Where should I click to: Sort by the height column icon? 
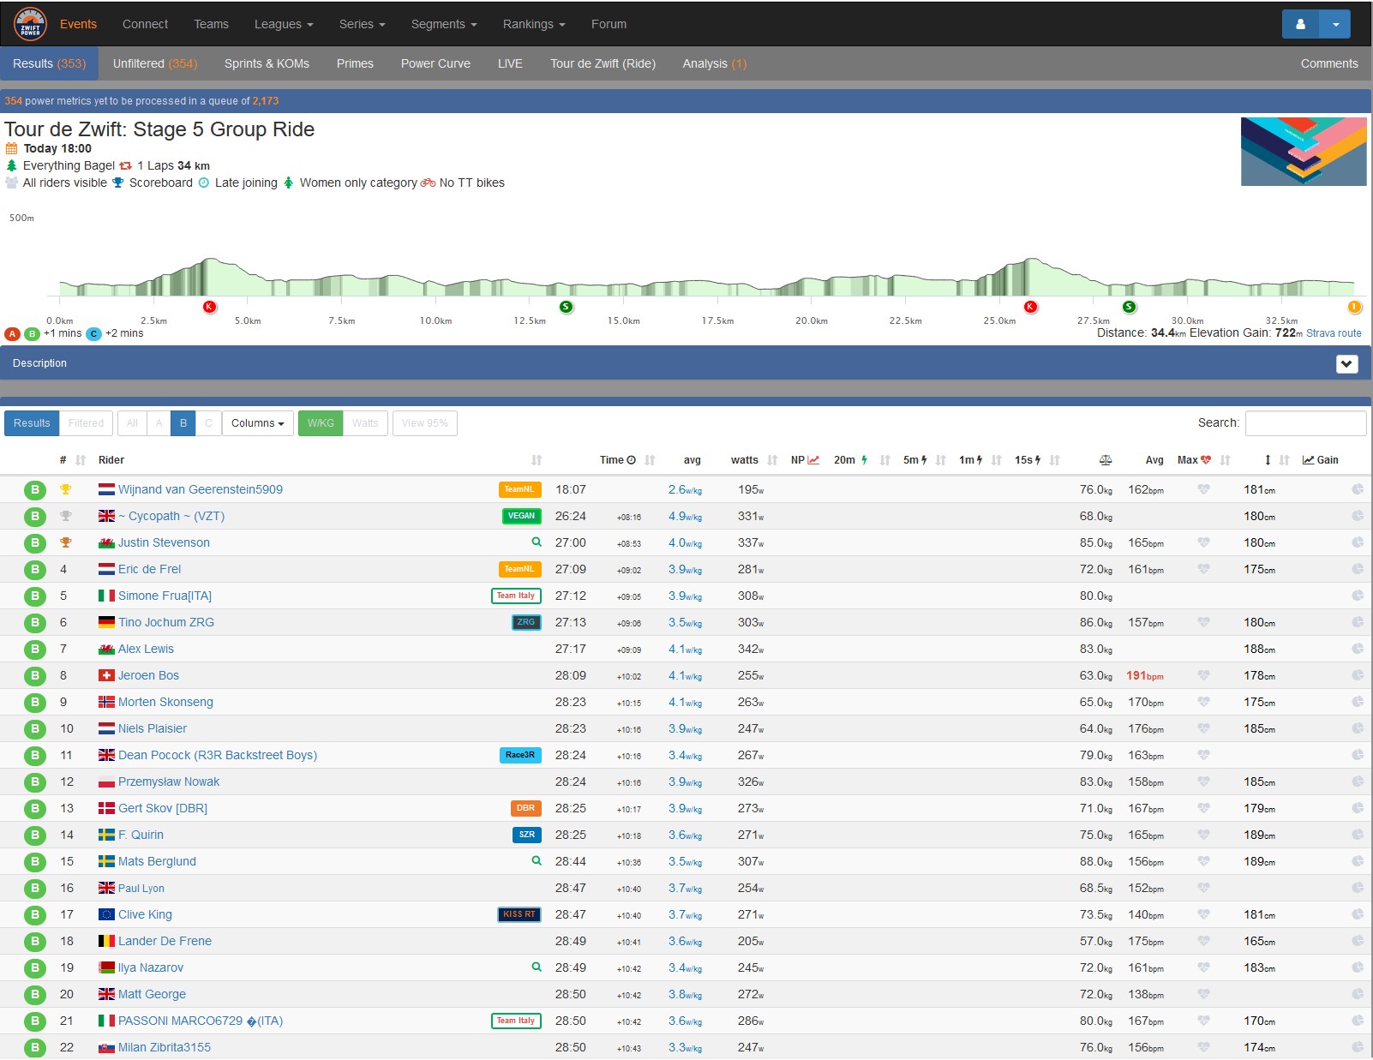pyautogui.click(x=1268, y=460)
